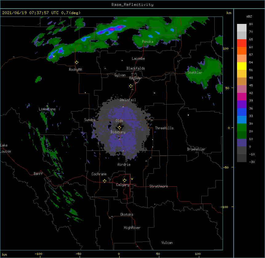Viewport: 265px width, 258px height.
Task: Click the light gray top swatch below 80 dBZ
Action: coord(242,28)
